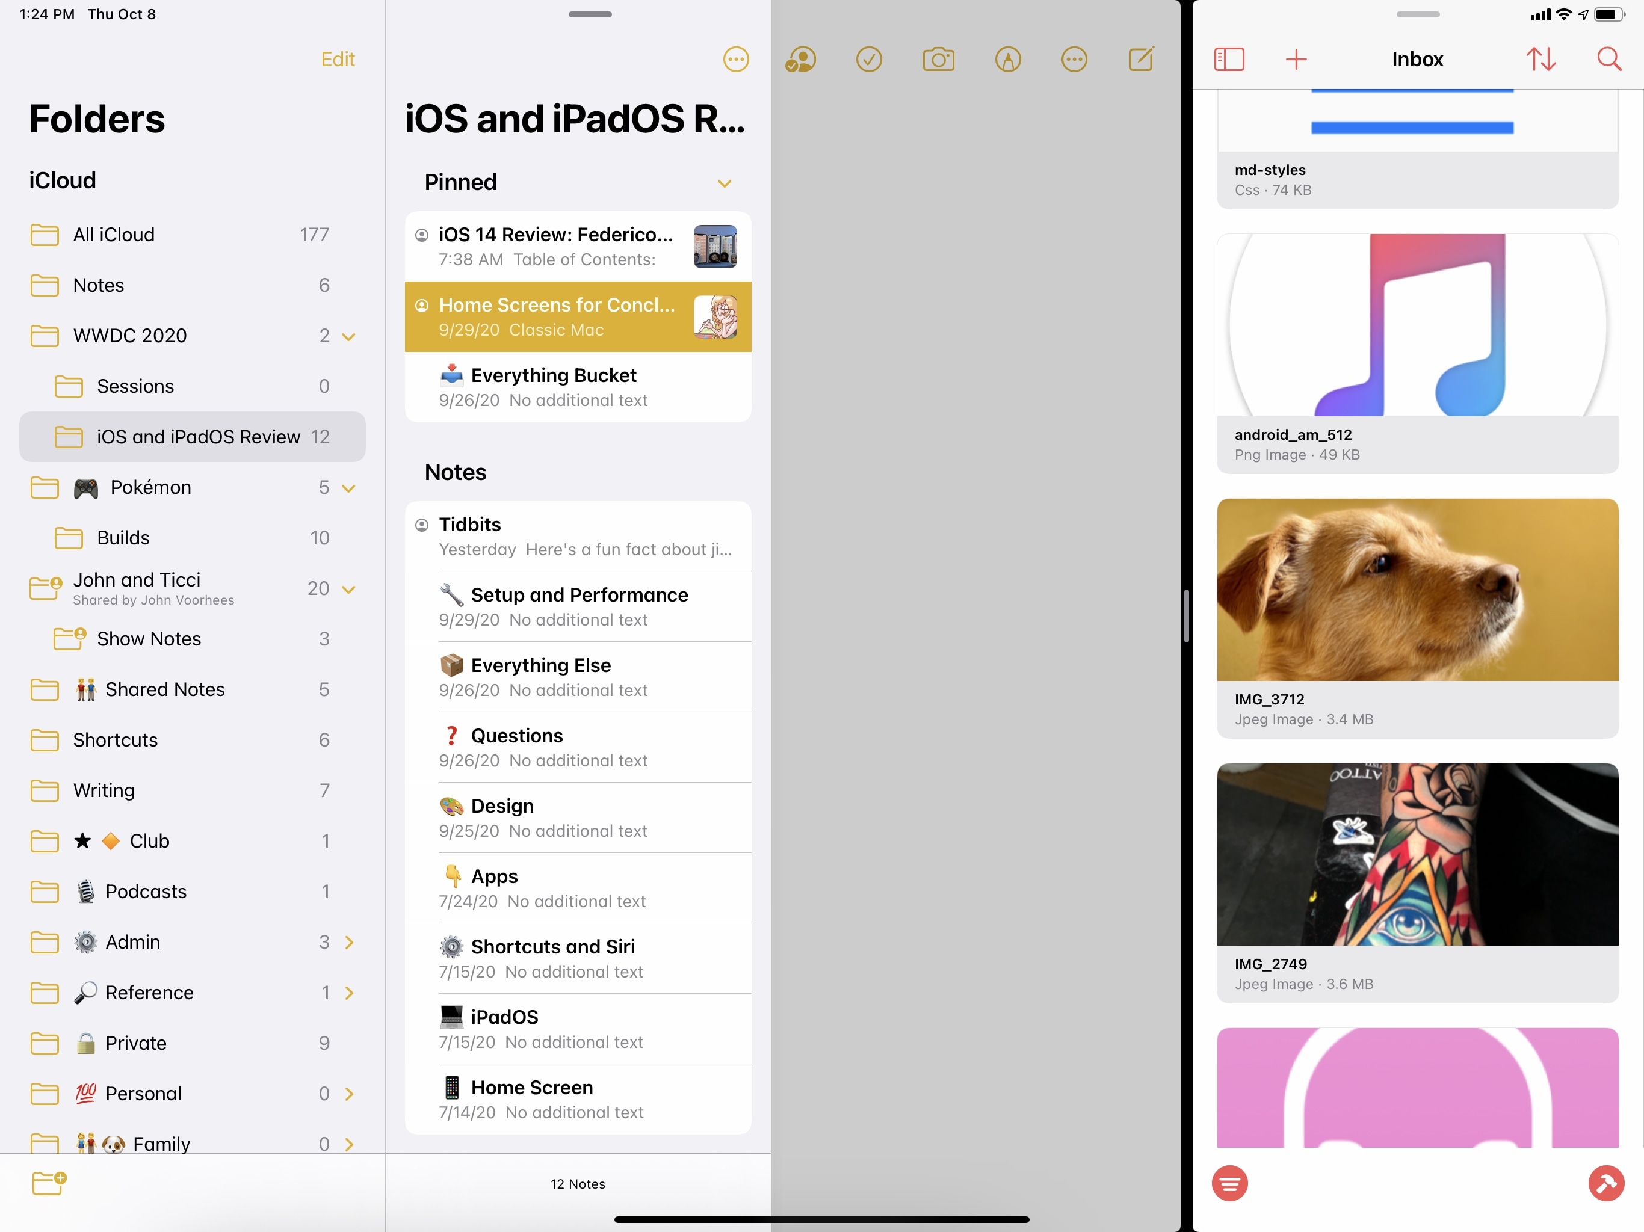Open the camera icon in Notes toolbar

point(939,60)
